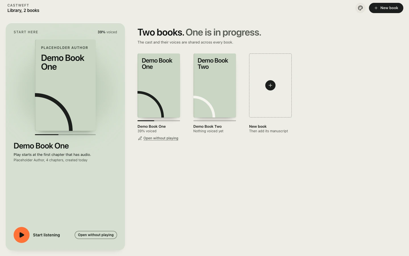
Task: Click 'Two books. One is in progress.' headline
Action: pyautogui.click(x=199, y=32)
